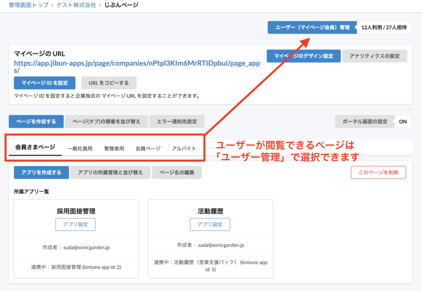This screenshot has width=422, height=291.
Task: Click アプリを作成する
Action: 41,172
